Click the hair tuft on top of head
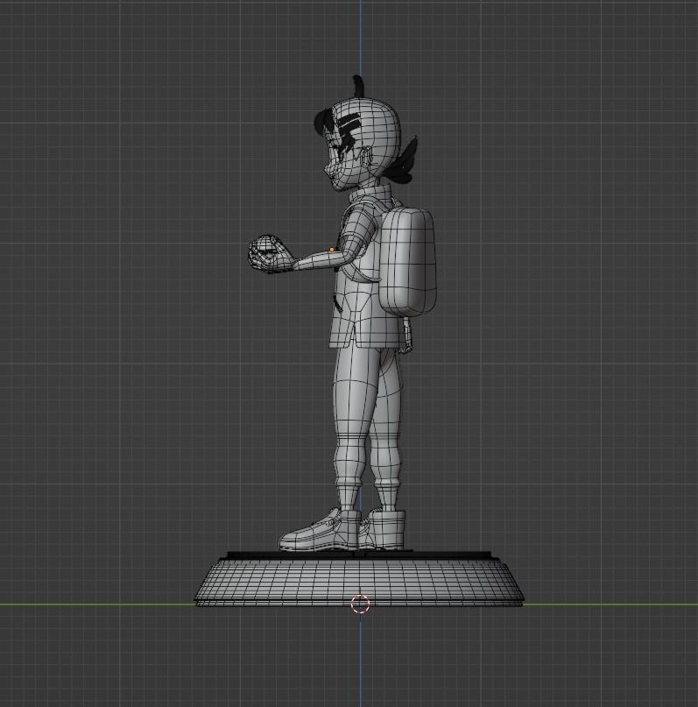 (x=358, y=87)
